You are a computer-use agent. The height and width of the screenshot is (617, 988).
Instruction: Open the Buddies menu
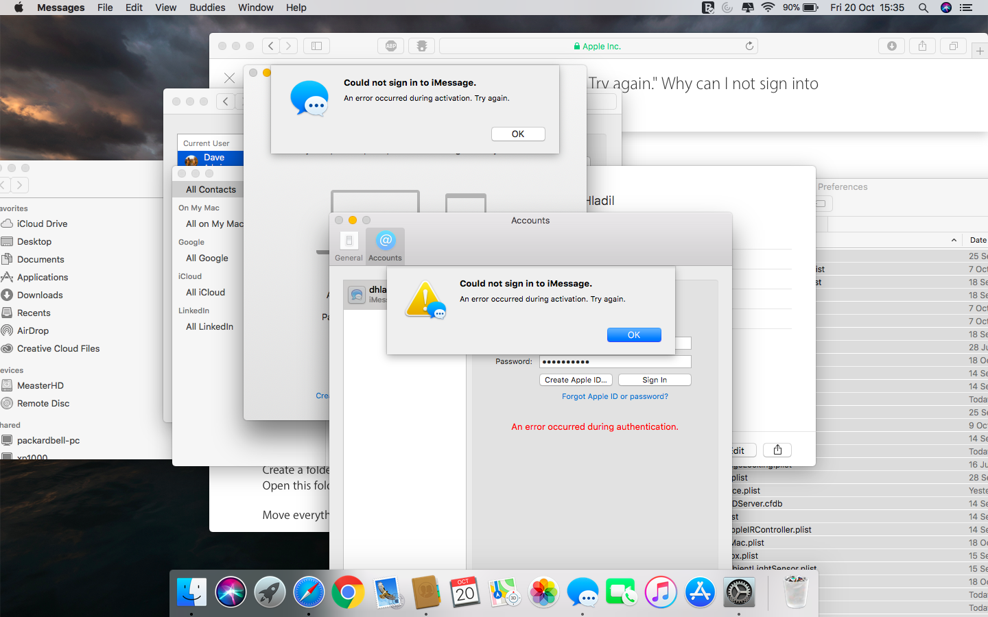(207, 8)
